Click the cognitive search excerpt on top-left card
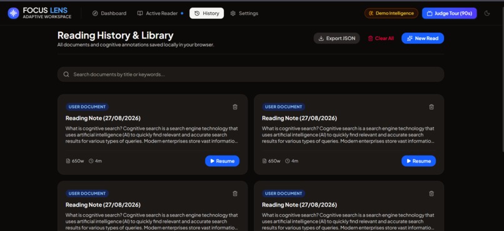The height and width of the screenshot is (231, 504). tap(152, 135)
